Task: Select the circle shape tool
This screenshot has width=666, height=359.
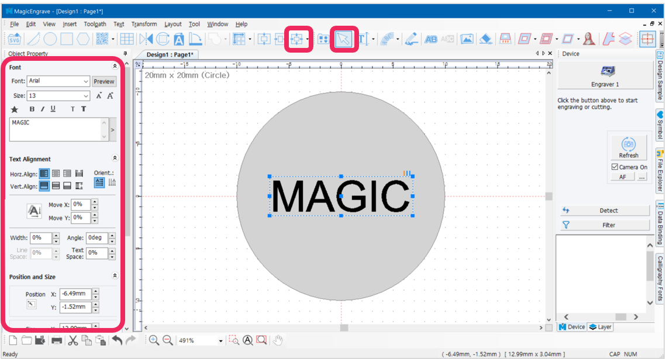Action: pyautogui.click(x=50, y=39)
